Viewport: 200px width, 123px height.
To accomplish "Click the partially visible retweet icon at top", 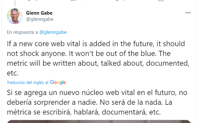I will click(x=73, y=0).
